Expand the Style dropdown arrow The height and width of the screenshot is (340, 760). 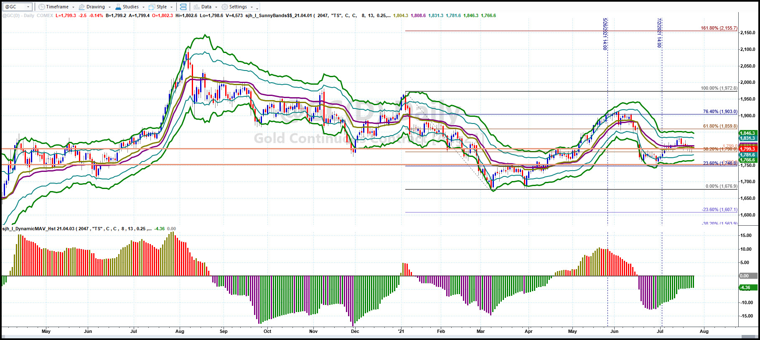pos(171,7)
